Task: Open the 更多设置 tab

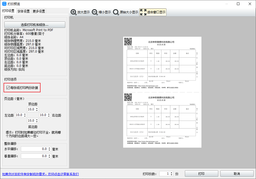Action: pyautogui.click(x=39, y=11)
